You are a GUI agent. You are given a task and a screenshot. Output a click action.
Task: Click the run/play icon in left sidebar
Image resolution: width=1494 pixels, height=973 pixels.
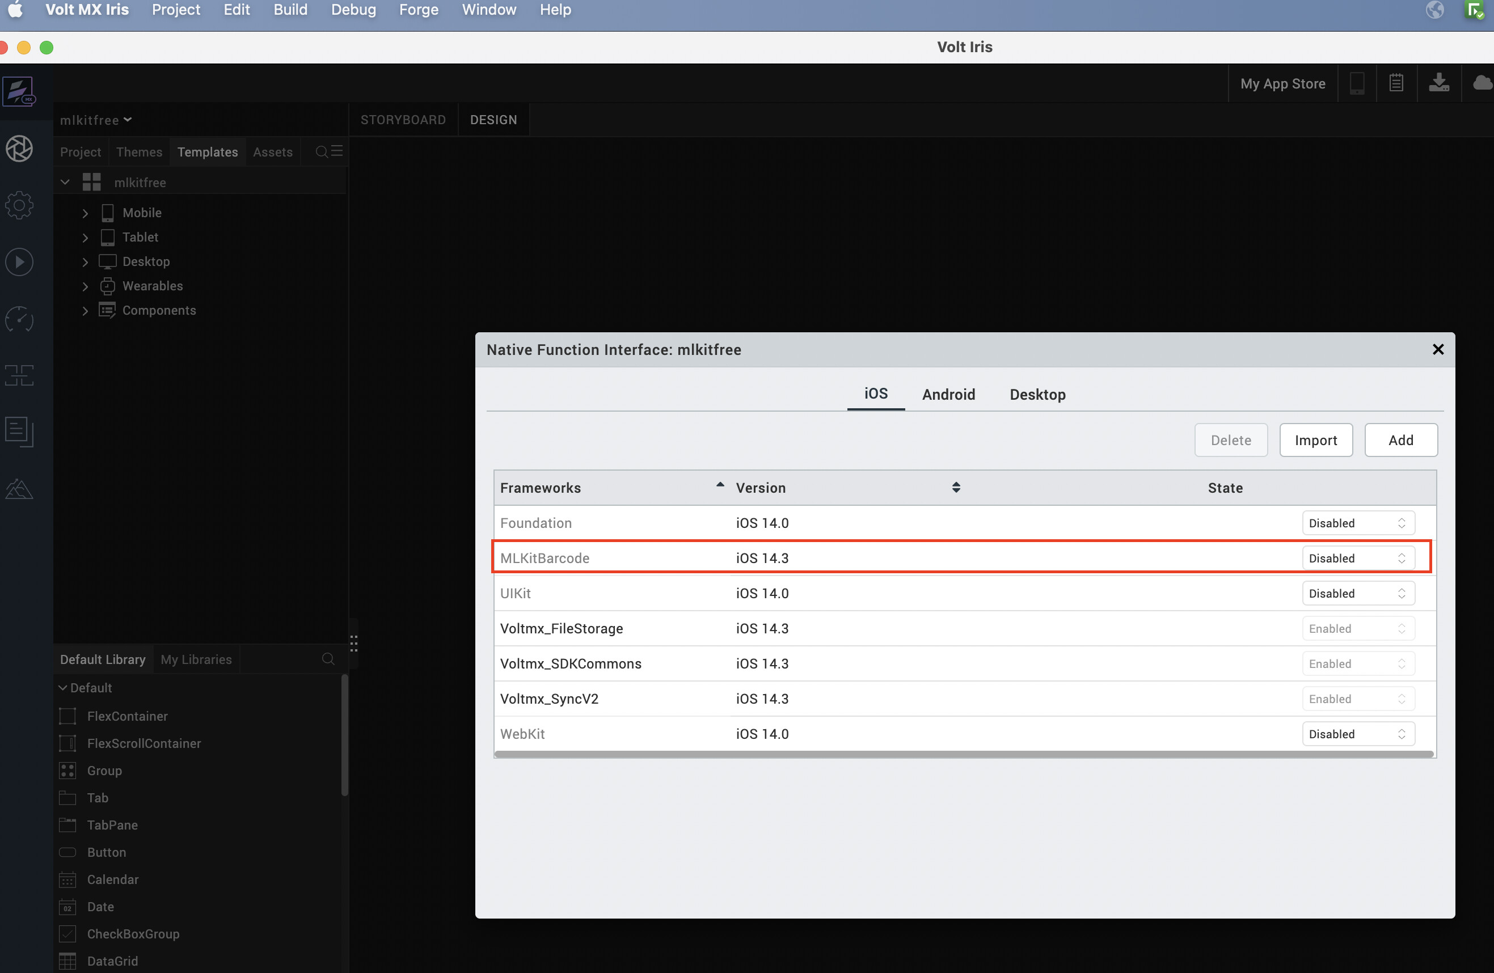pyautogui.click(x=19, y=261)
